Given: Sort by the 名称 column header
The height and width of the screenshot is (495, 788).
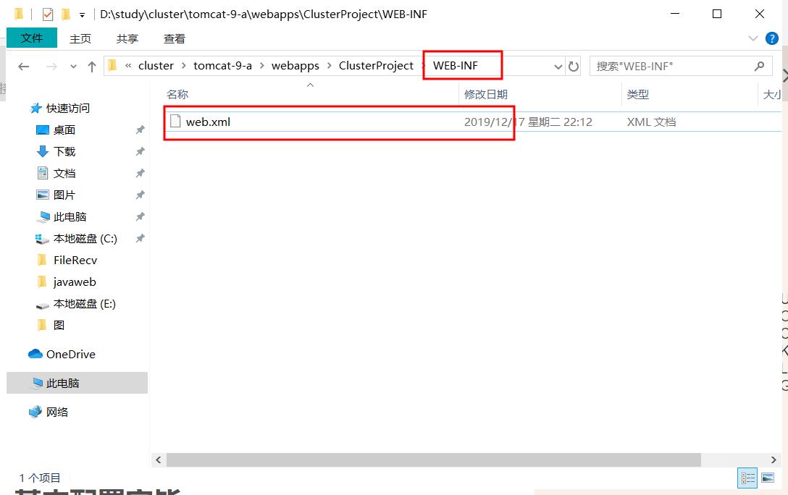Looking at the screenshot, I should (177, 94).
